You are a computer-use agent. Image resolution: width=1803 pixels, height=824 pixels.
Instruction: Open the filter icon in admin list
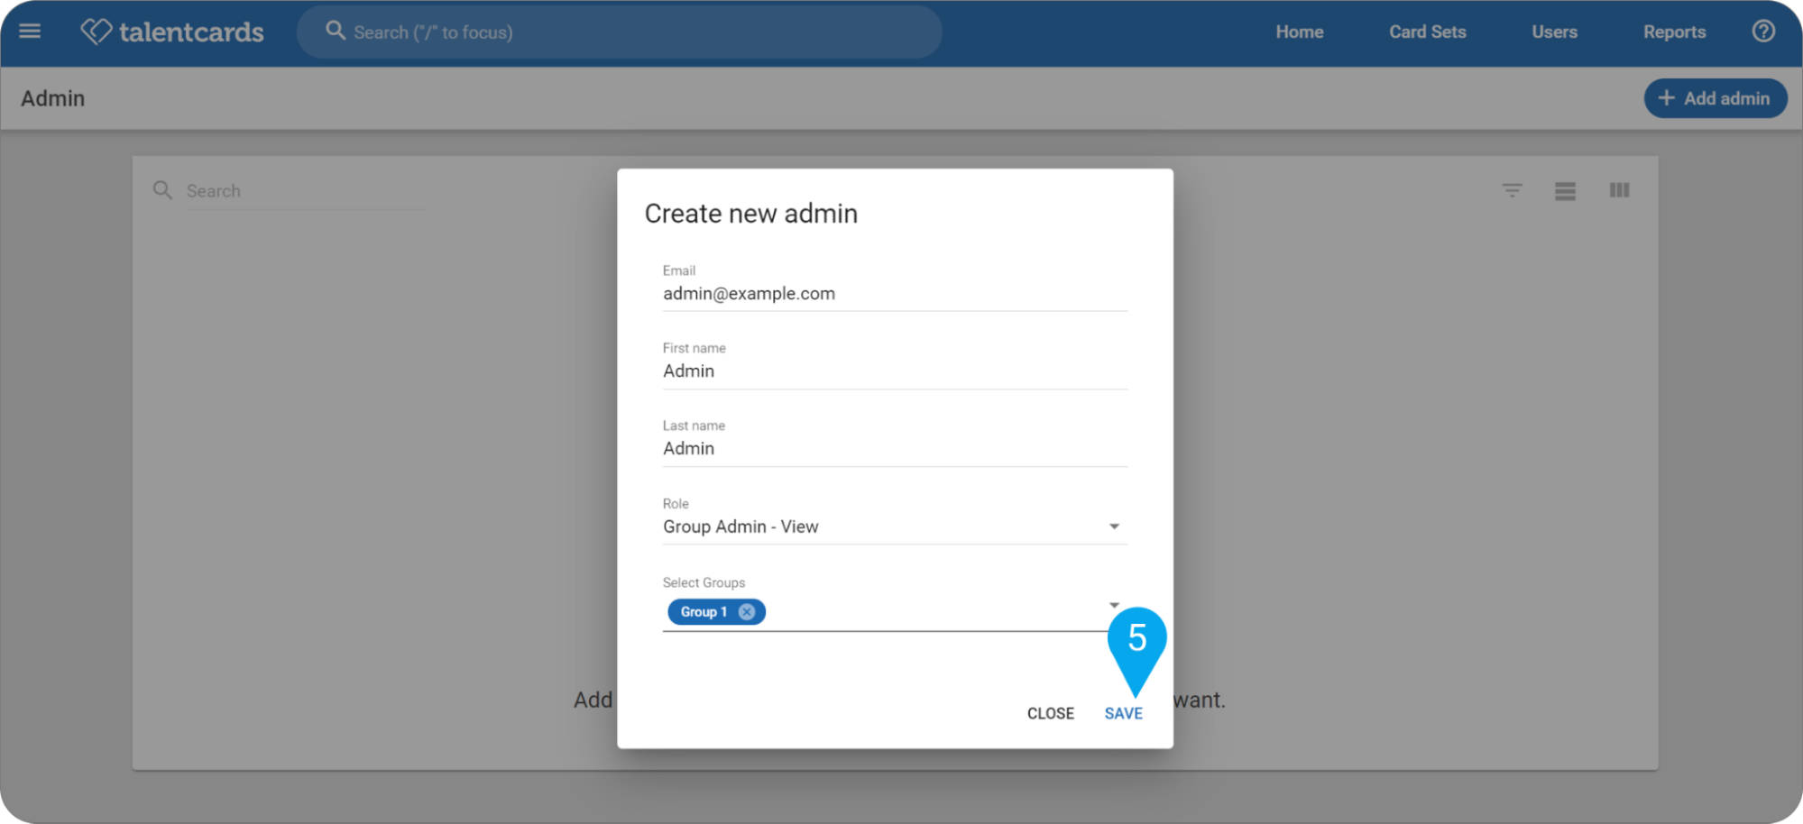pyautogui.click(x=1512, y=190)
